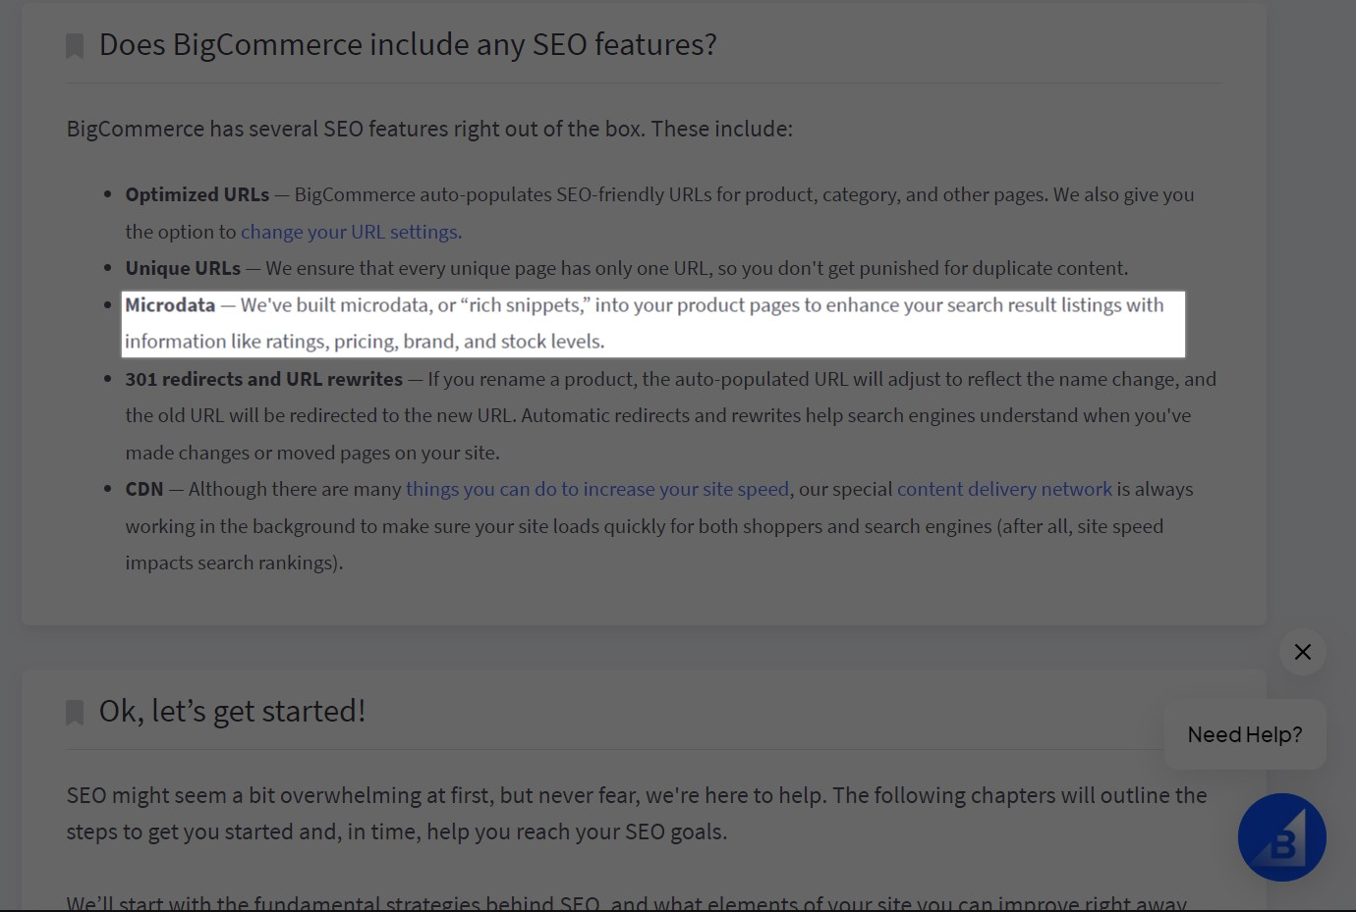Click the bold "Unique URLs" list term

(x=183, y=268)
